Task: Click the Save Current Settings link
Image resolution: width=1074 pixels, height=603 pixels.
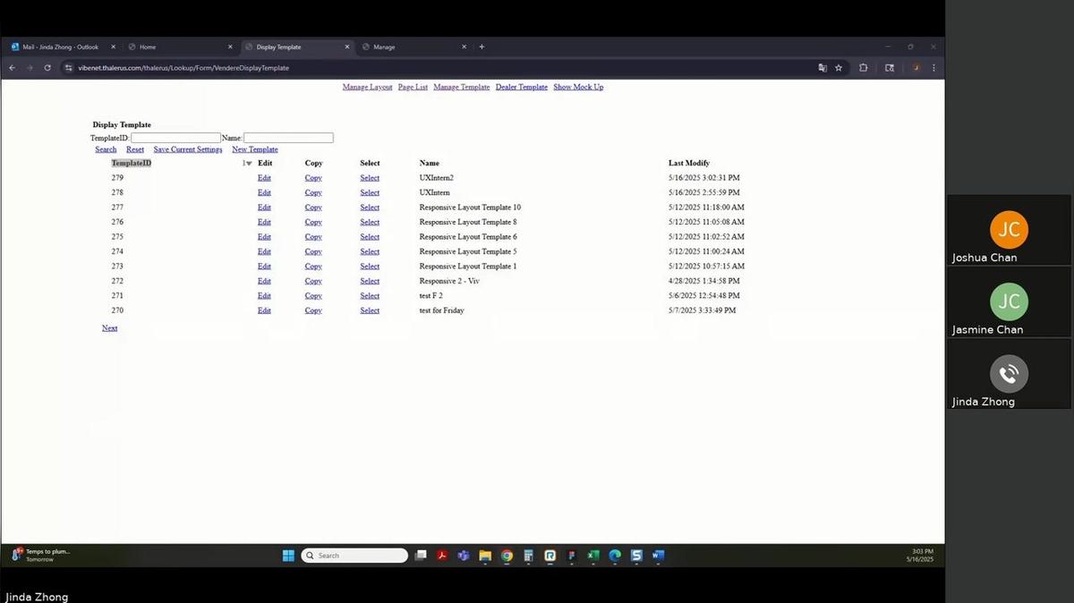Action: 187,149
